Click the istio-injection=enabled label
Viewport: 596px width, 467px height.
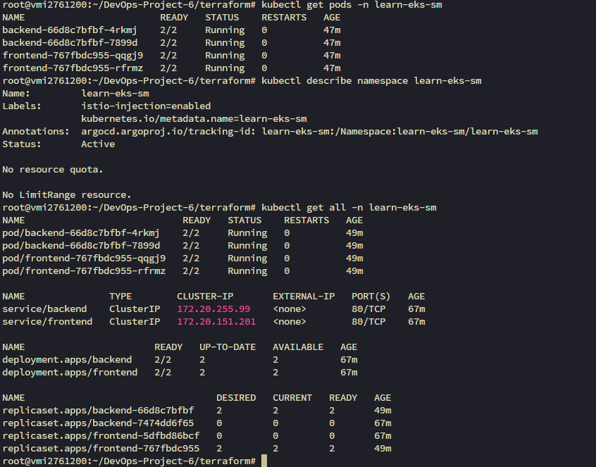click(148, 106)
